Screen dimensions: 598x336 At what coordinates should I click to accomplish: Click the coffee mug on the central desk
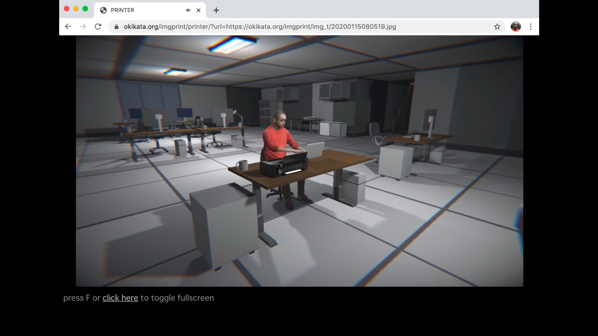[x=242, y=165]
